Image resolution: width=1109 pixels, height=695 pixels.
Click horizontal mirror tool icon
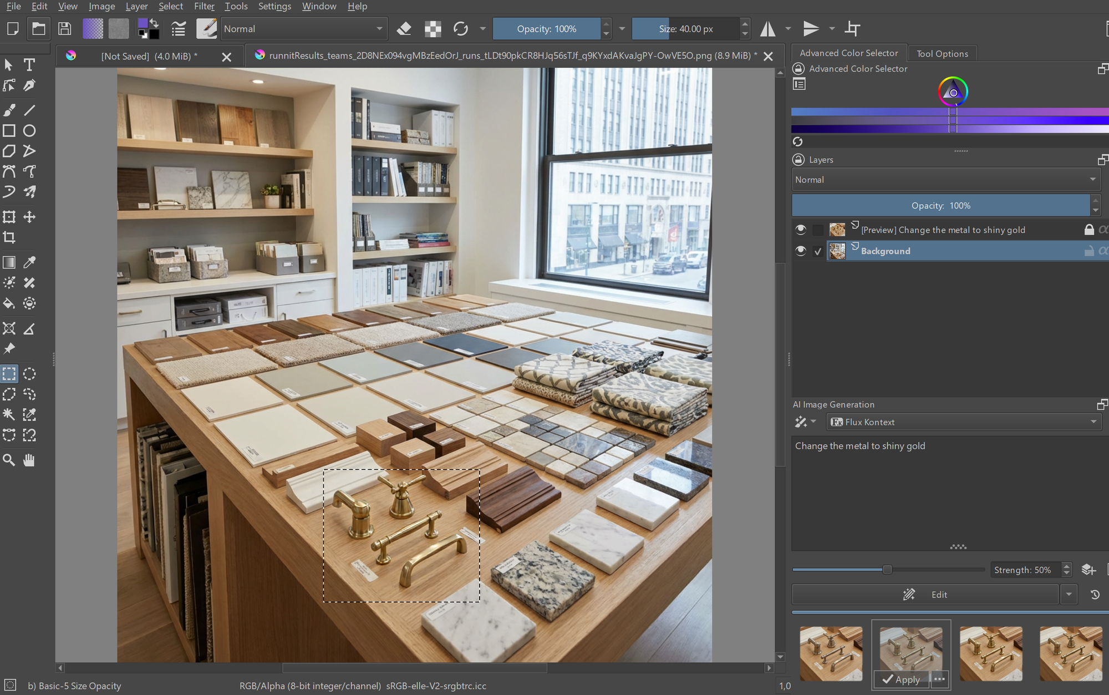tap(768, 29)
